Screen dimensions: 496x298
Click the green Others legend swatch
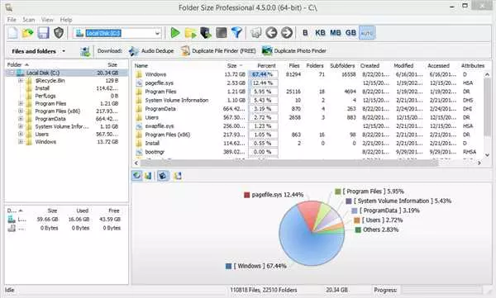[358, 229]
